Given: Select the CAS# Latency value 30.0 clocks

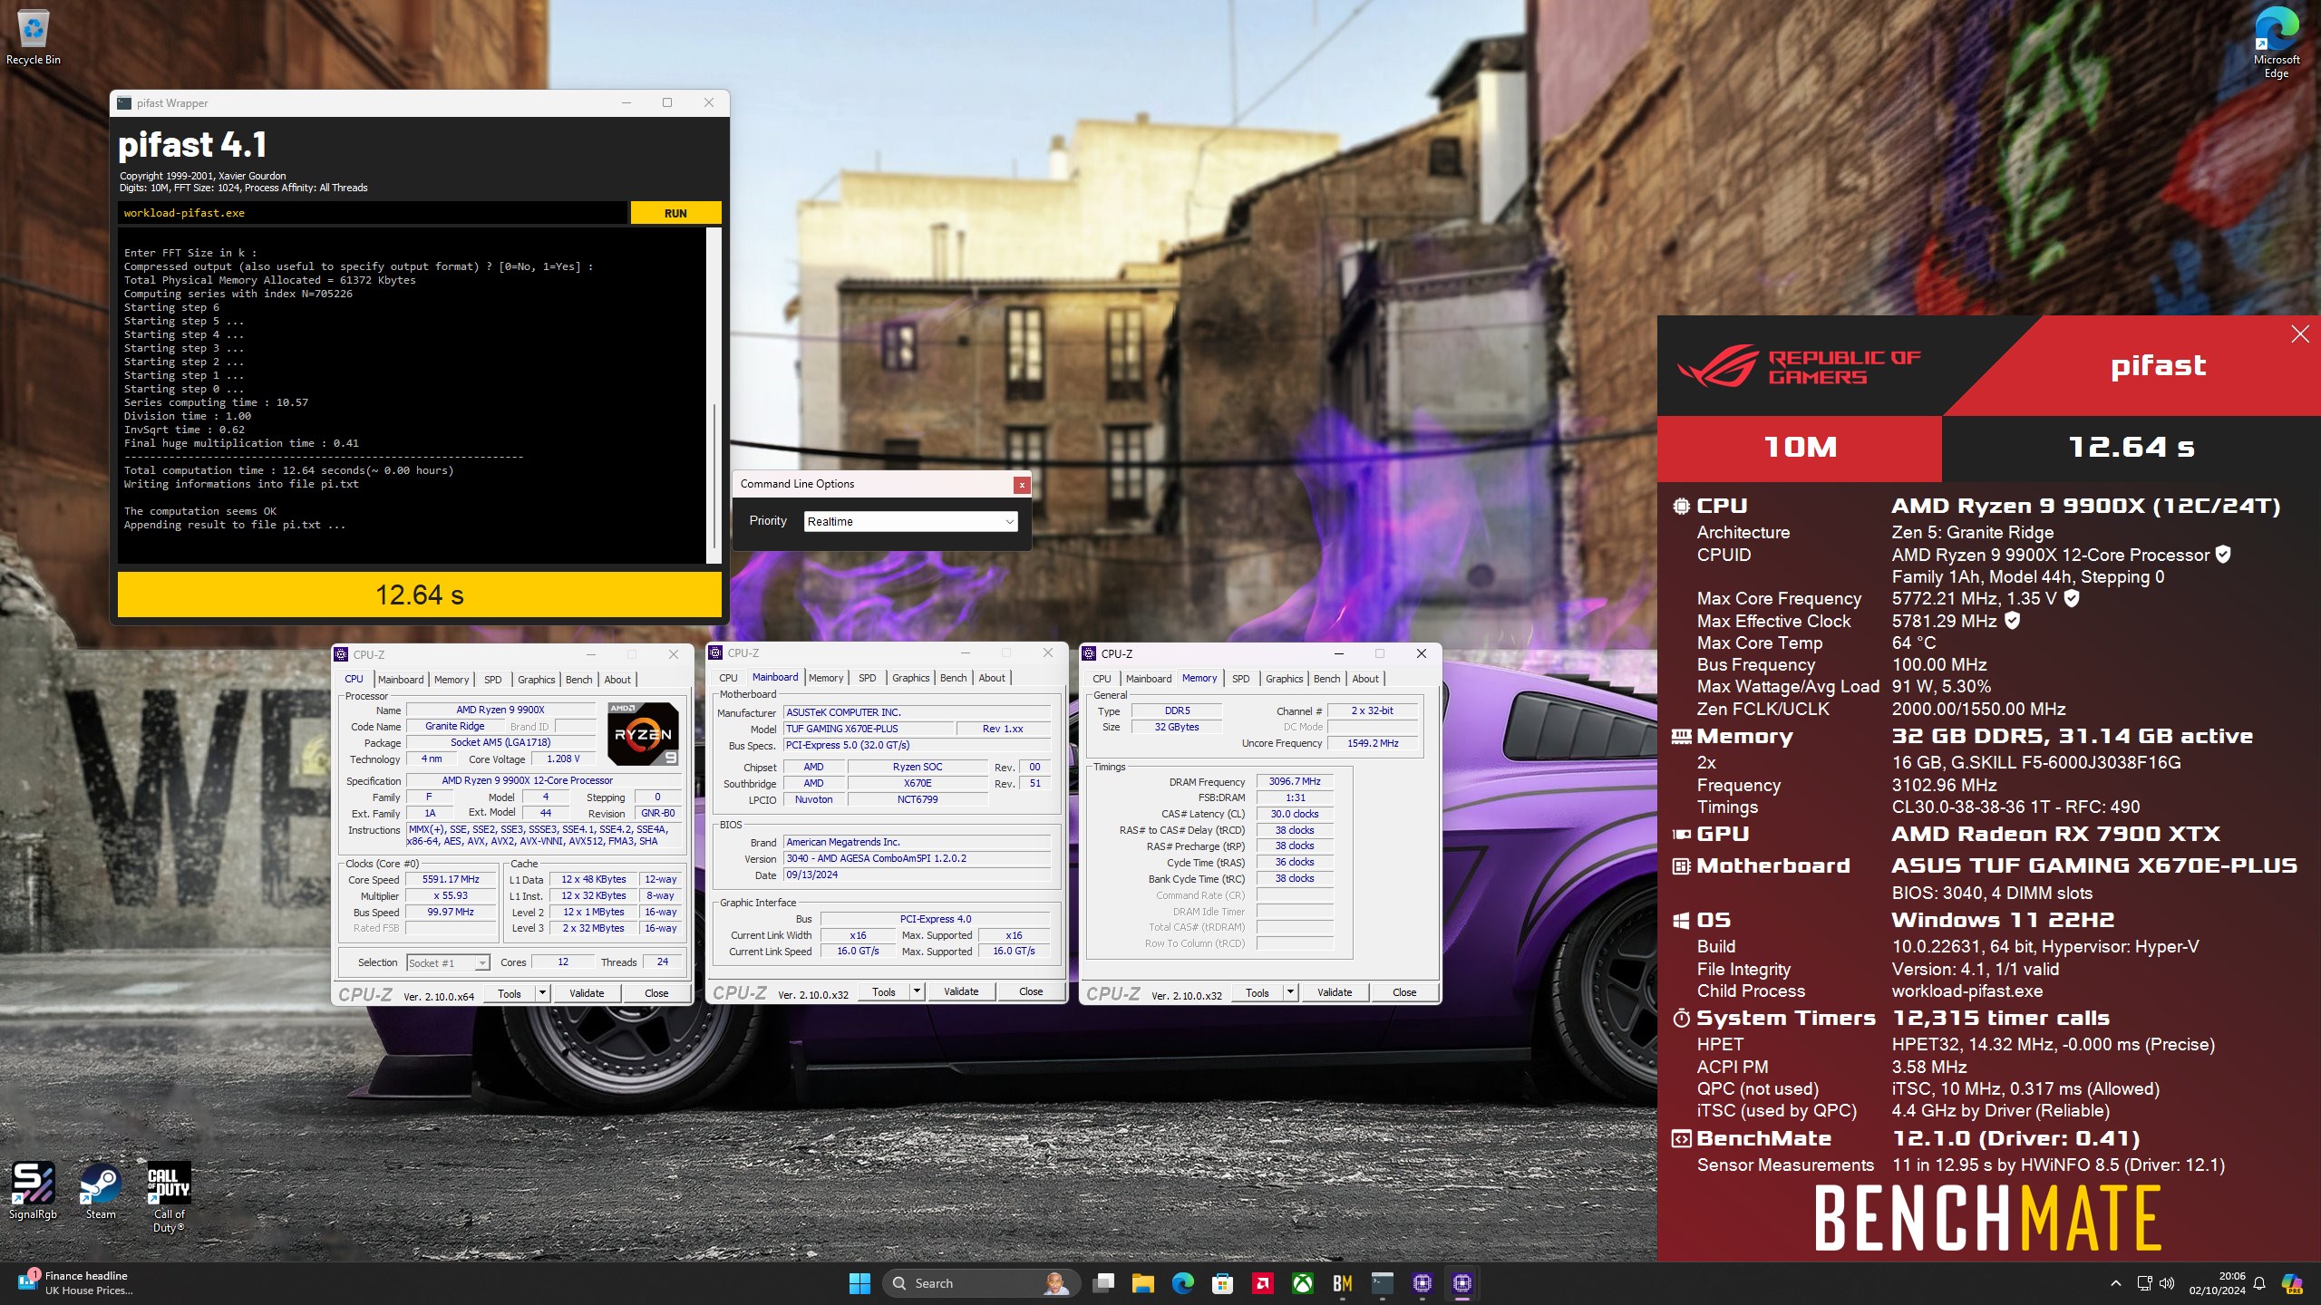Looking at the screenshot, I should (x=1294, y=814).
